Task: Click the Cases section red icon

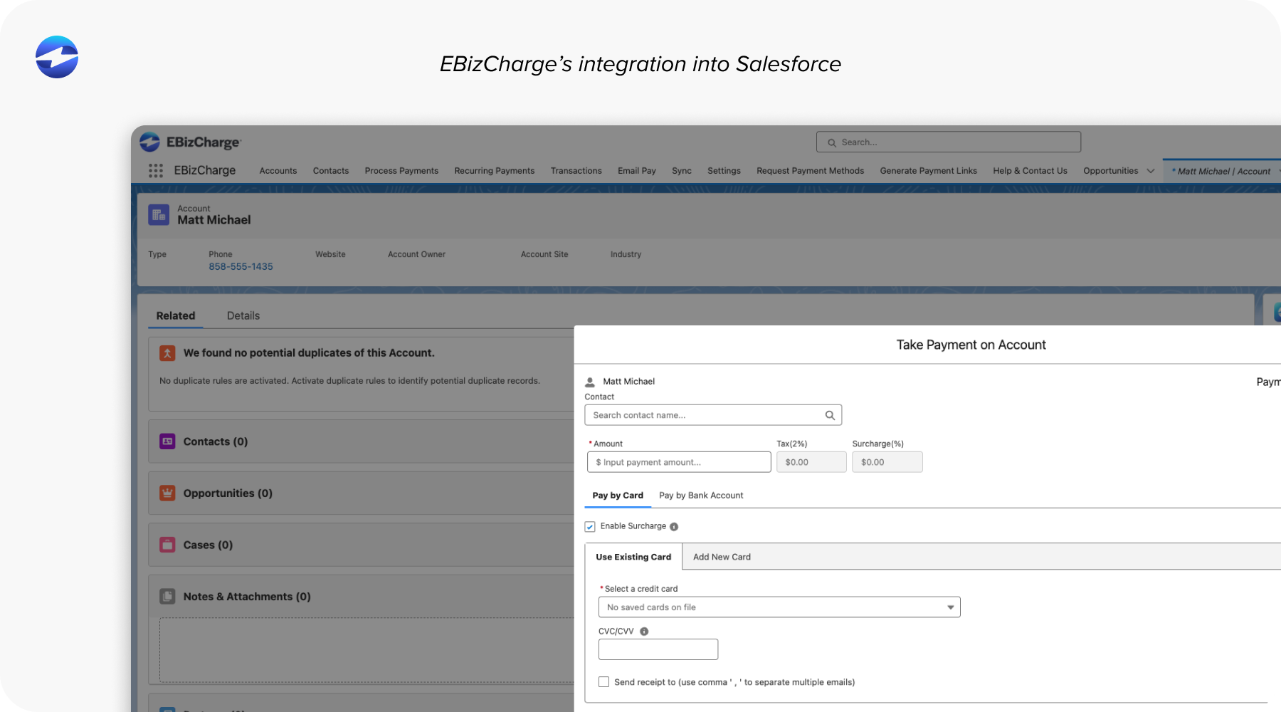Action: coord(167,545)
